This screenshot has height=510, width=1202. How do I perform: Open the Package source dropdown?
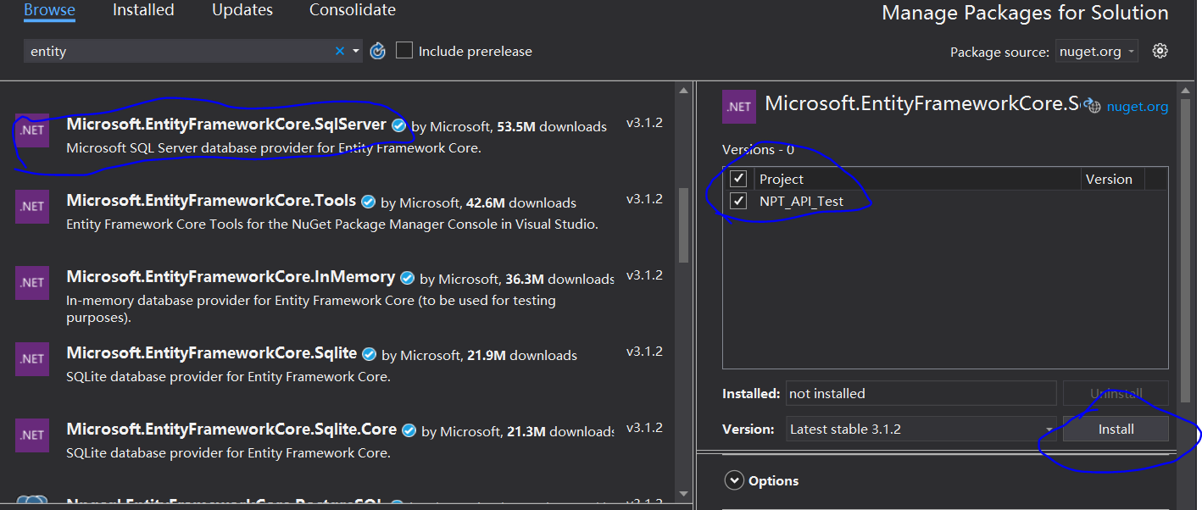1097,52
